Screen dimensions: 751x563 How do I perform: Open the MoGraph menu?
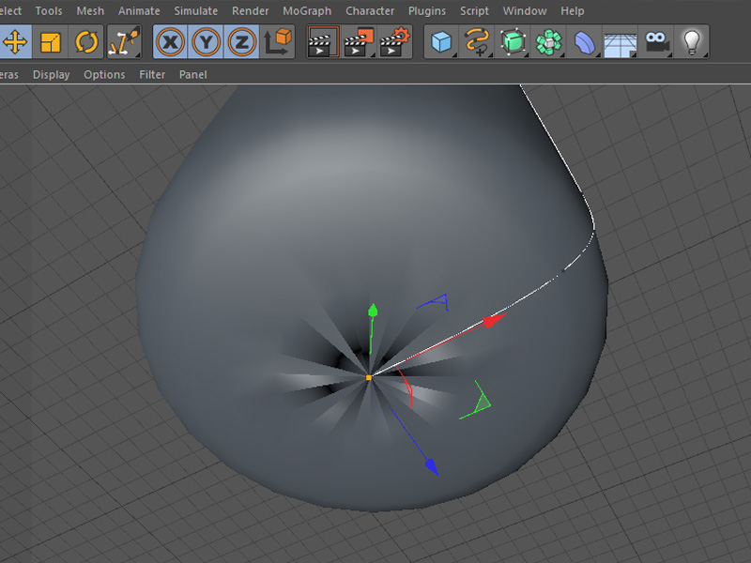pos(307,10)
